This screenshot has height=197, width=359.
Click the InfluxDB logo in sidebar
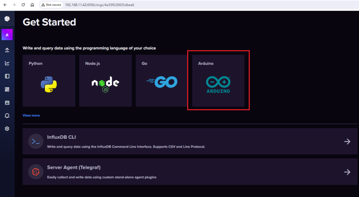point(7,19)
